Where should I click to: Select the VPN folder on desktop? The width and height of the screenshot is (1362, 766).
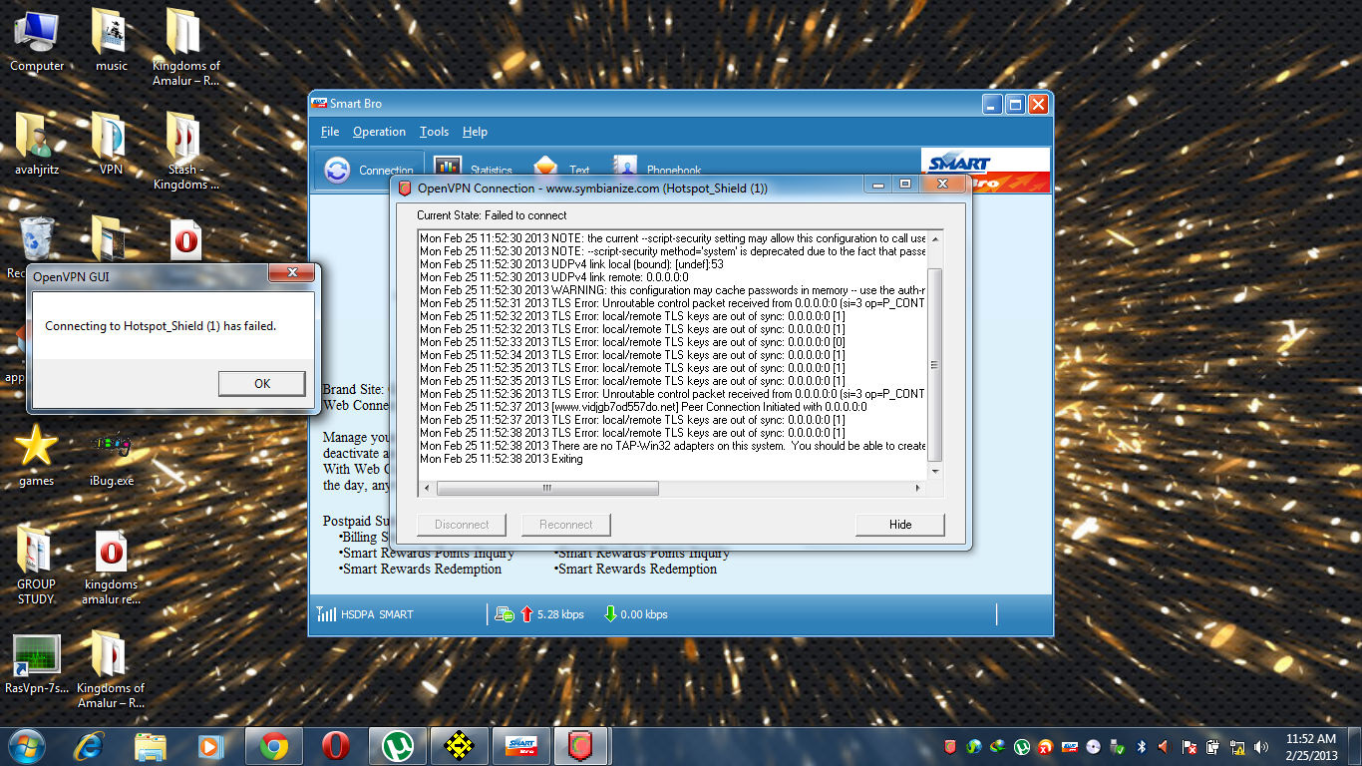pyautogui.click(x=111, y=145)
